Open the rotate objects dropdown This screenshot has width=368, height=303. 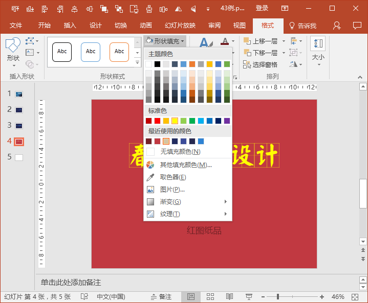(x=296, y=64)
